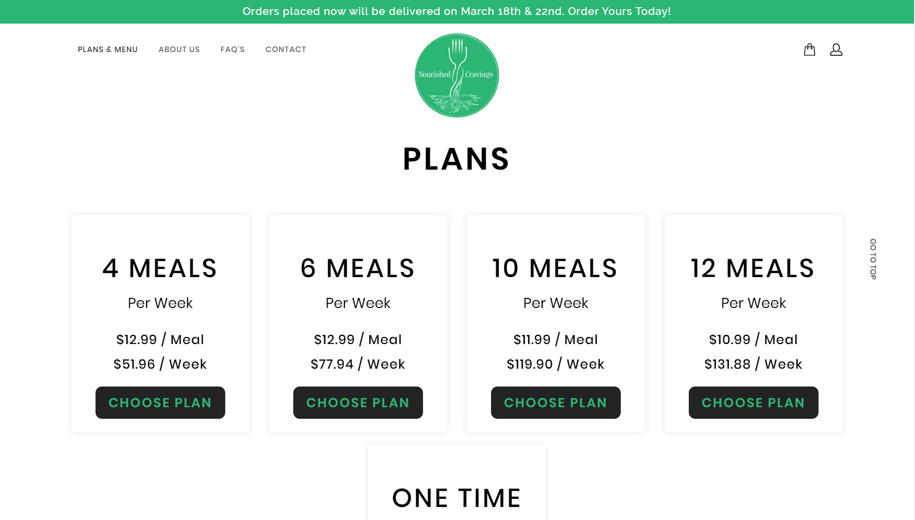Click the $119.90 / Week price text
Viewport: 915px width, 520px height.
click(556, 364)
